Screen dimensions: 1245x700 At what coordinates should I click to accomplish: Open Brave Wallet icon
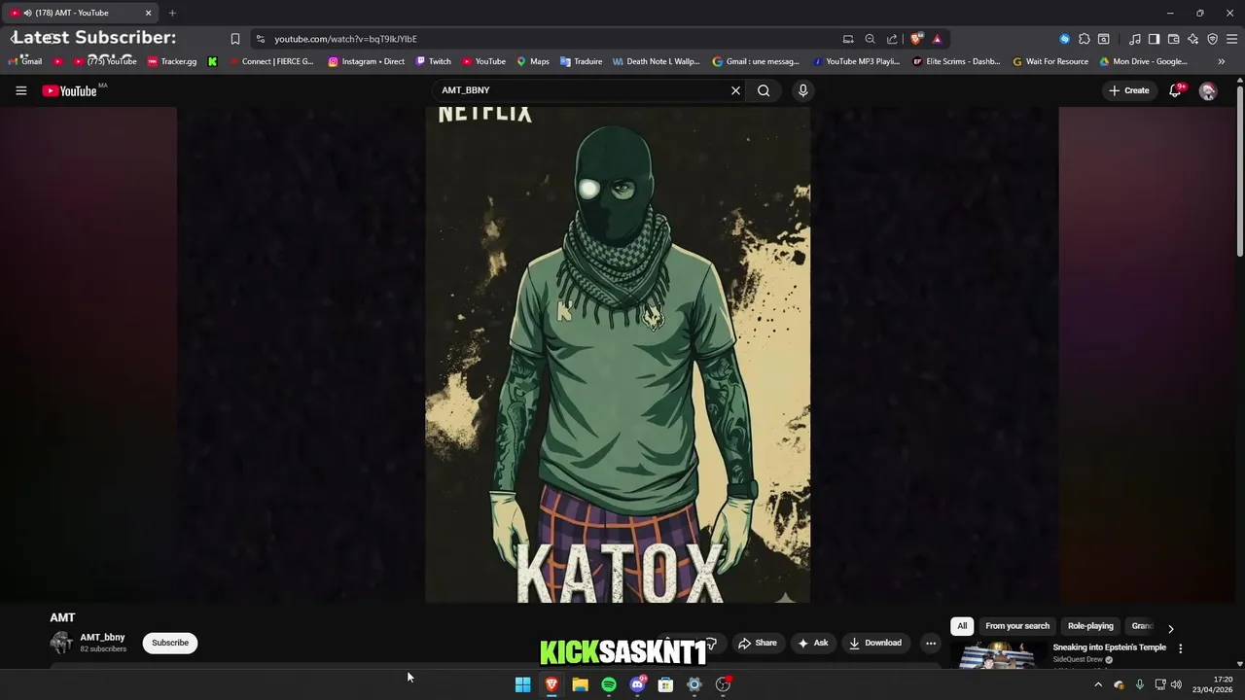1173,39
